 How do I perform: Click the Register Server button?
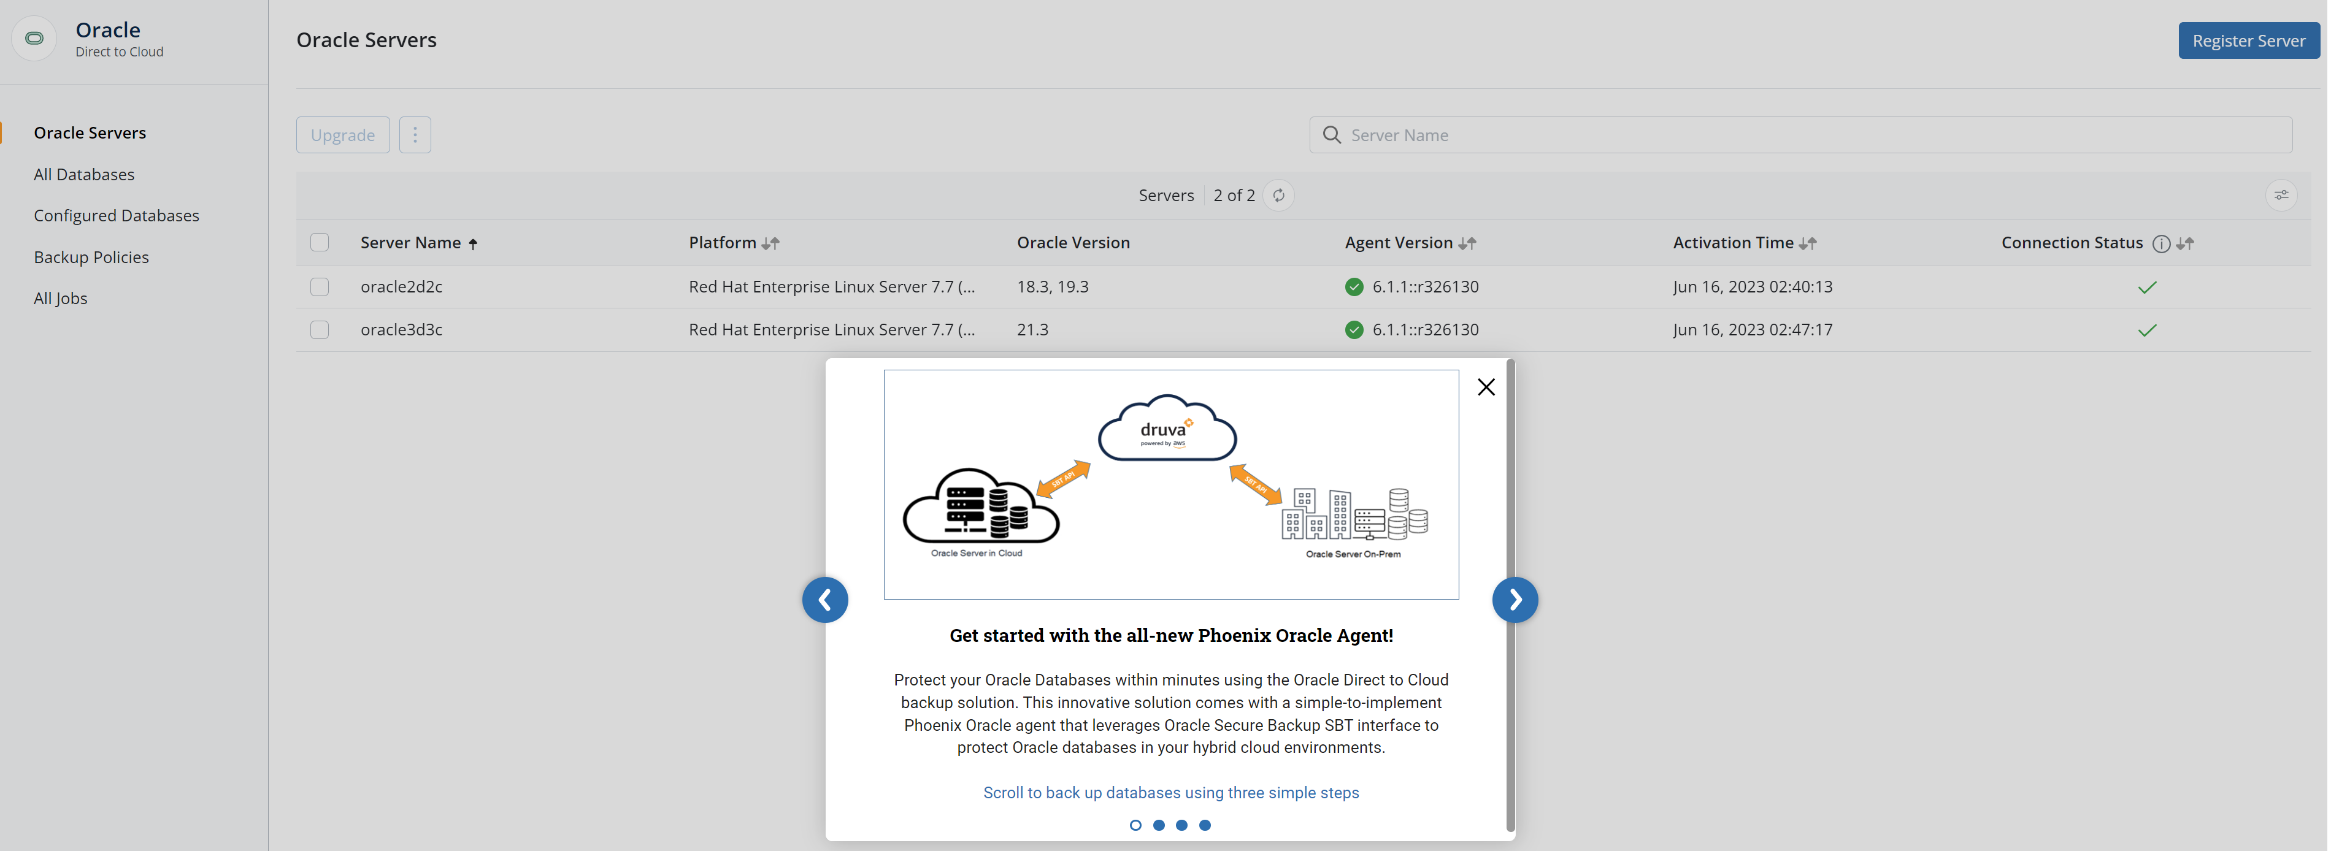point(2251,40)
